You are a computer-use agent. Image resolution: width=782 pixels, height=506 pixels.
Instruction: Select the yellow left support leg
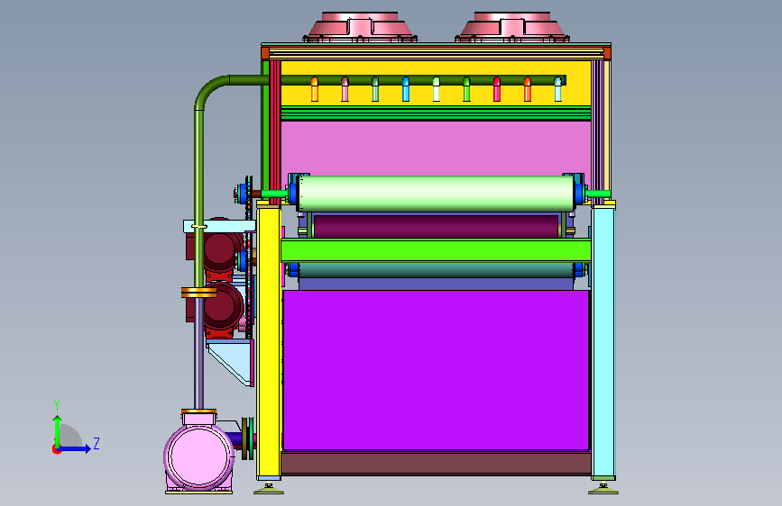268,342
